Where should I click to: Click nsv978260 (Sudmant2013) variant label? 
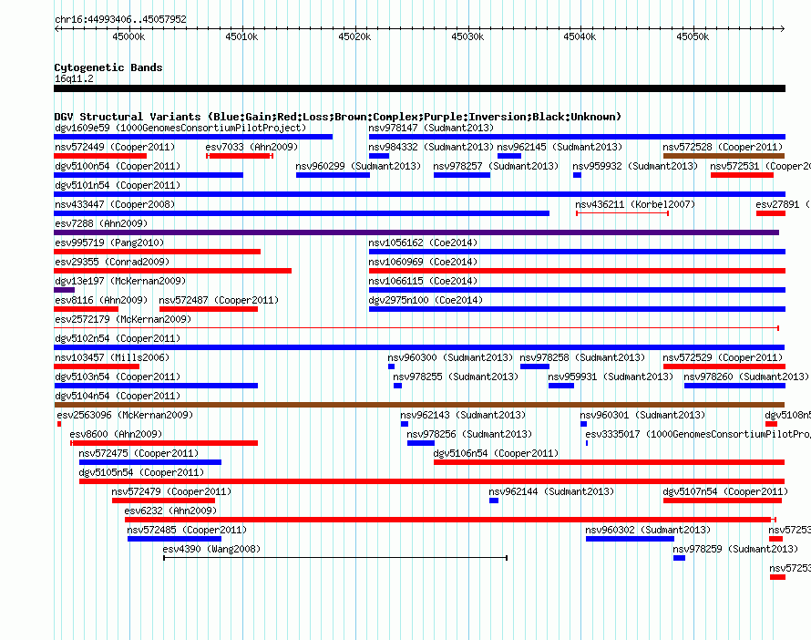(x=745, y=377)
